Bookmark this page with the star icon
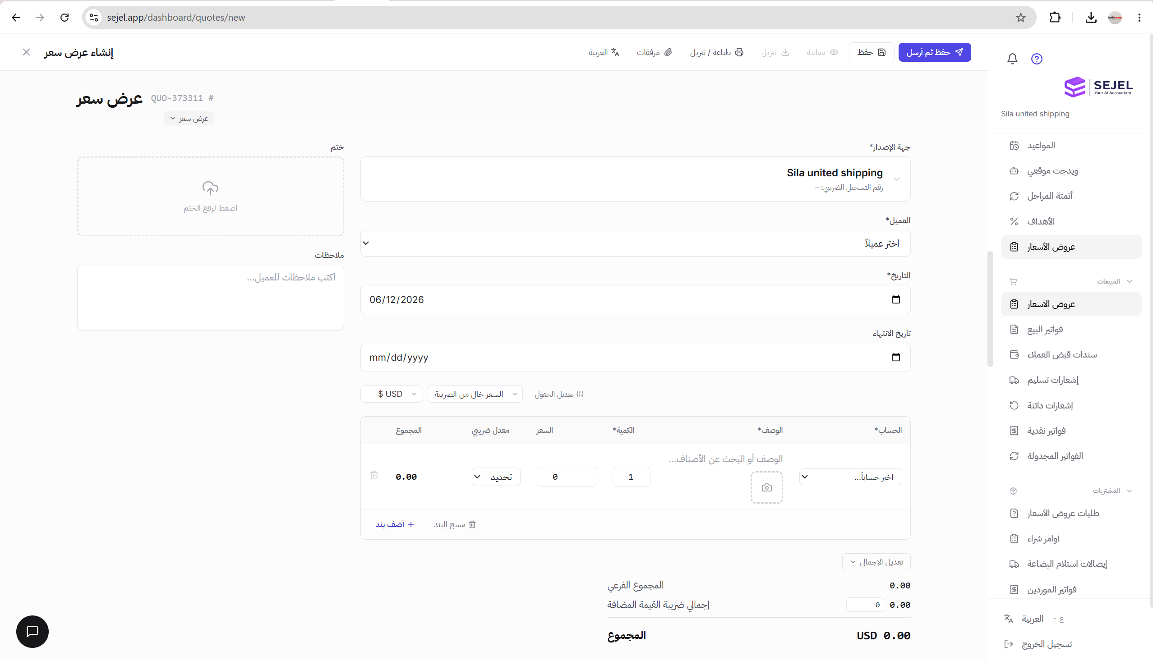 (x=1020, y=17)
